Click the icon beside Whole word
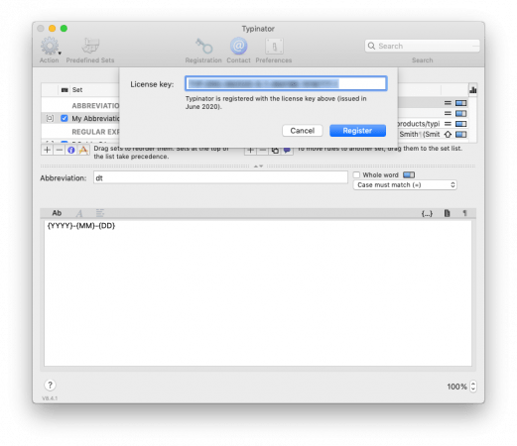The image size is (517, 446). [409, 175]
